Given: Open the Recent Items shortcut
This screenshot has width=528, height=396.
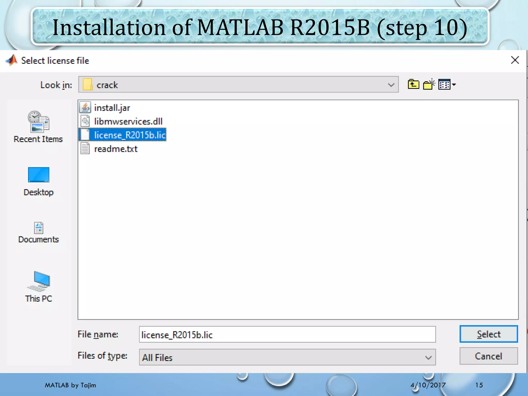Looking at the screenshot, I should click(38, 127).
